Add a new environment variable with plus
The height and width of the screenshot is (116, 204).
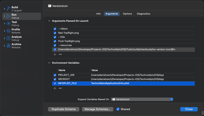[55, 88]
